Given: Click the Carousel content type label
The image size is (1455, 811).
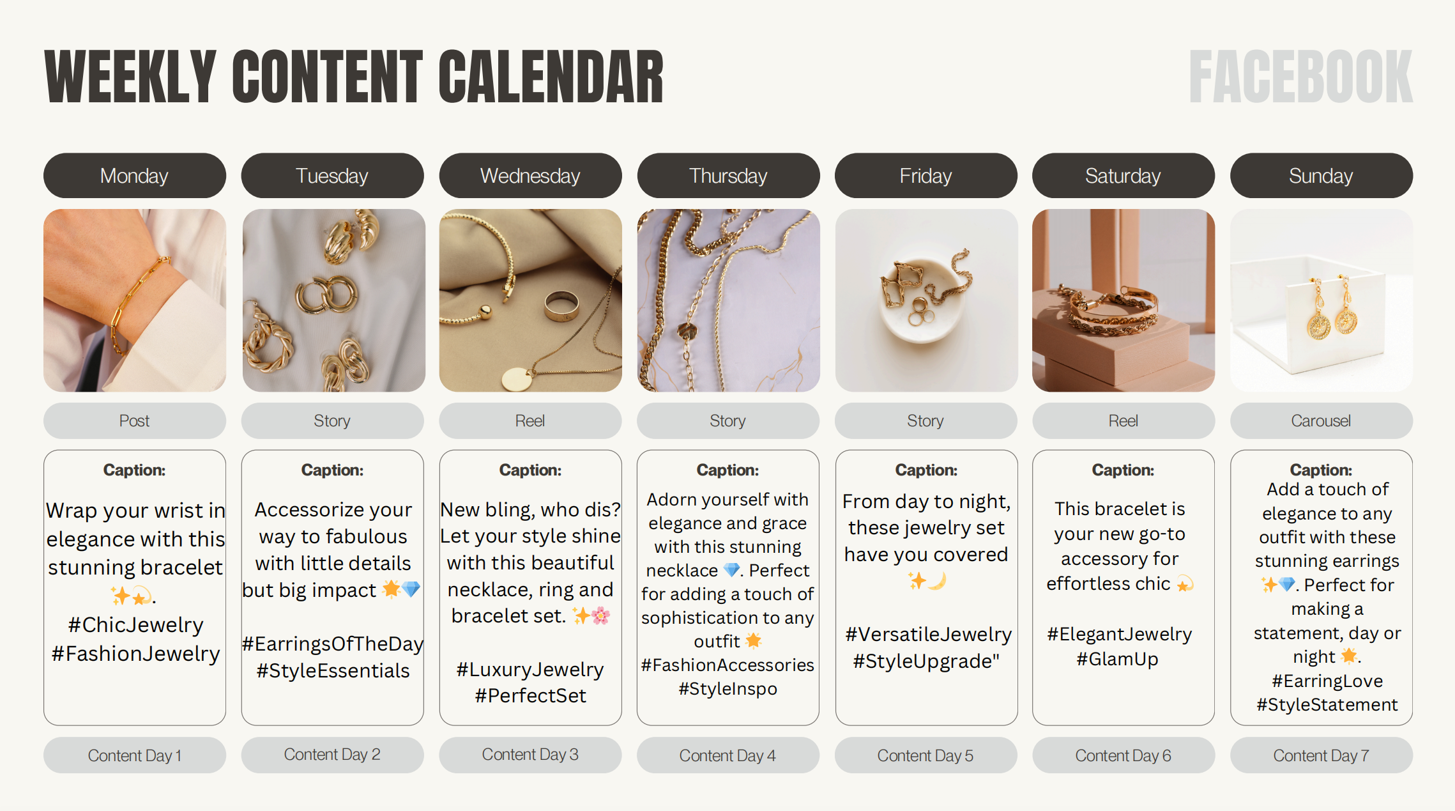Looking at the screenshot, I should (1321, 421).
